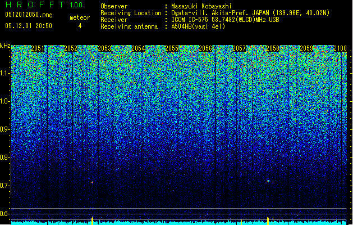The image size is (353, 225).
Task: Click the 0.8 kHz axis label
Action: [4, 157]
